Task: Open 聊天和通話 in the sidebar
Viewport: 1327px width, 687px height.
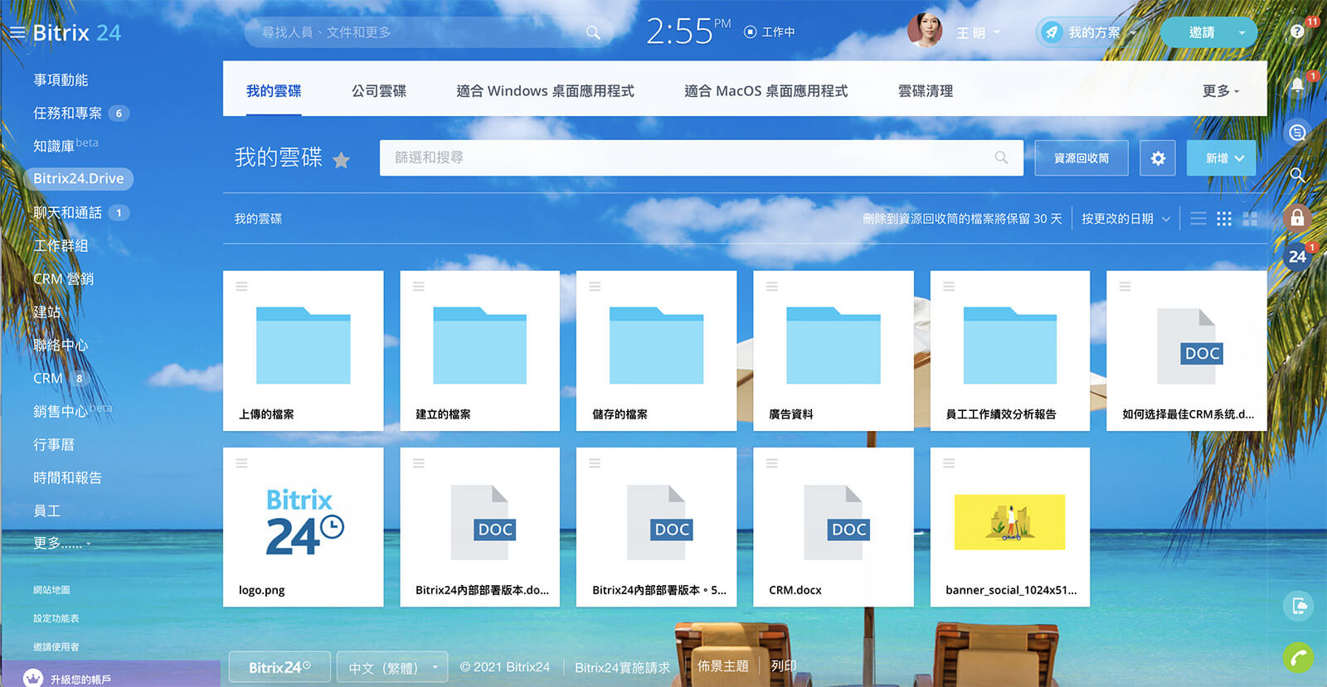Action: [x=67, y=212]
